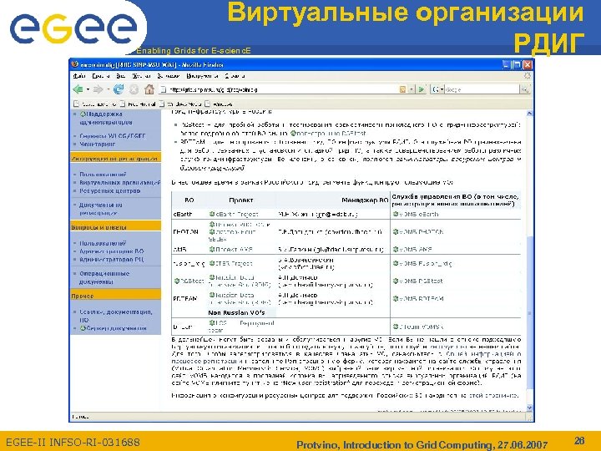
Task: Click the Проект column header
Action: point(241,200)
